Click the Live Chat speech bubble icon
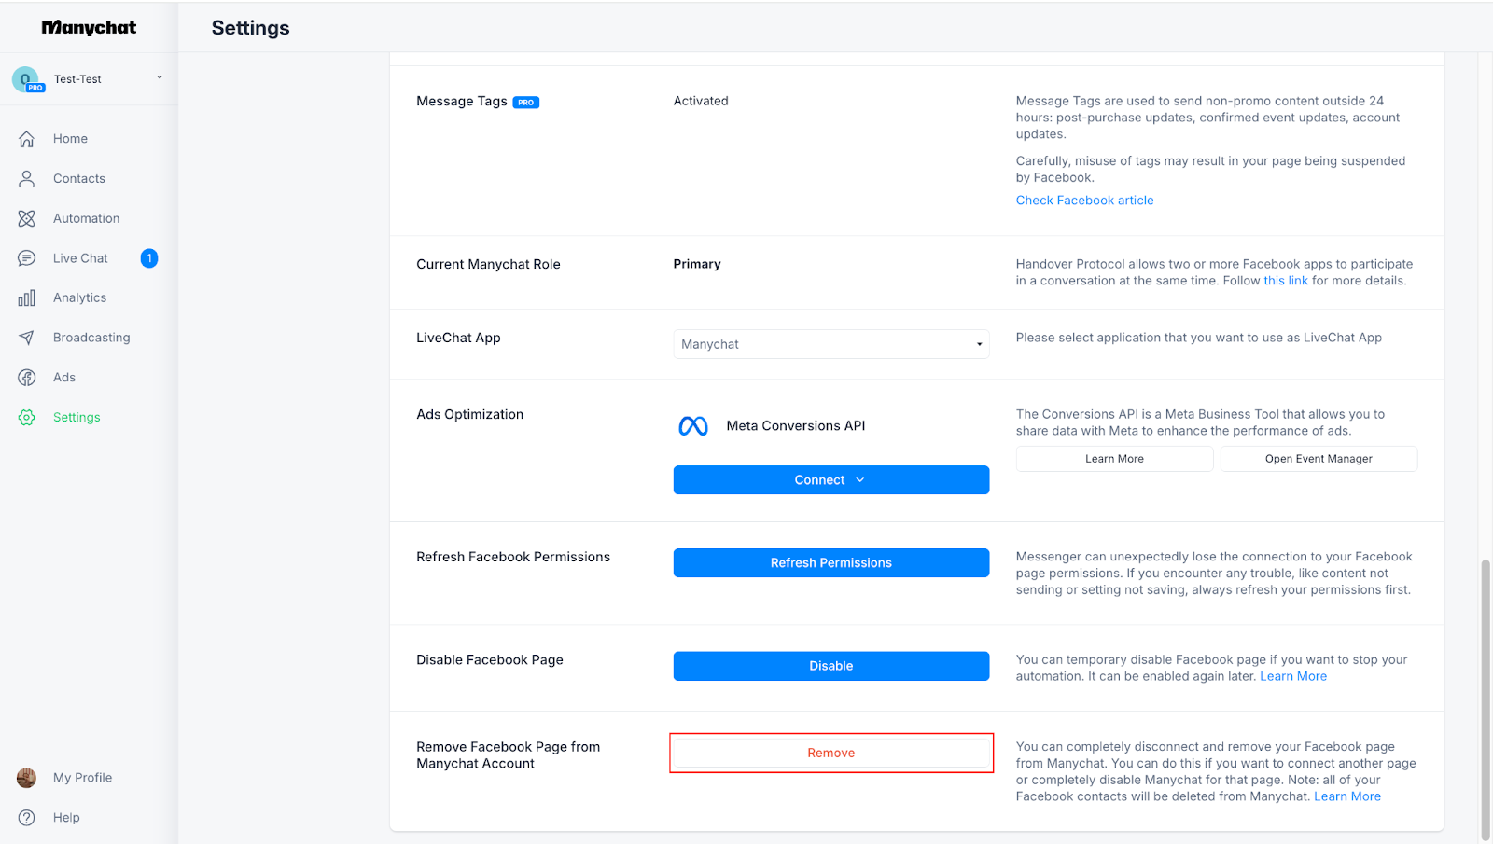Image resolution: width=1493 pixels, height=844 pixels. pos(27,258)
